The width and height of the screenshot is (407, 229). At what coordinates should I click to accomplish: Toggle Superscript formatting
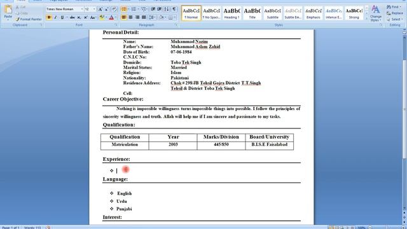tap(85, 17)
